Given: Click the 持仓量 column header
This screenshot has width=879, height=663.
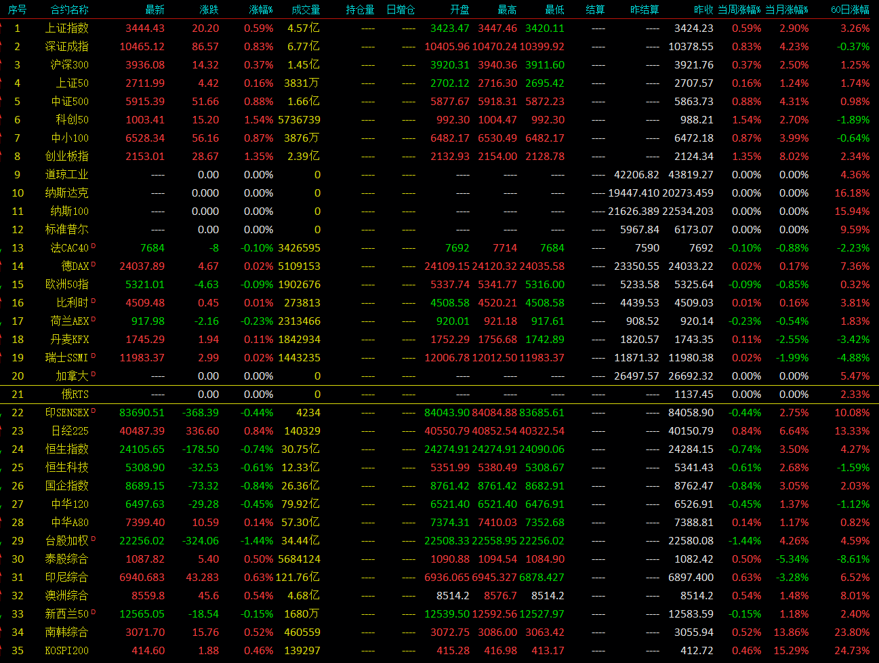Looking at the screenshot, I should pos(360,9).
